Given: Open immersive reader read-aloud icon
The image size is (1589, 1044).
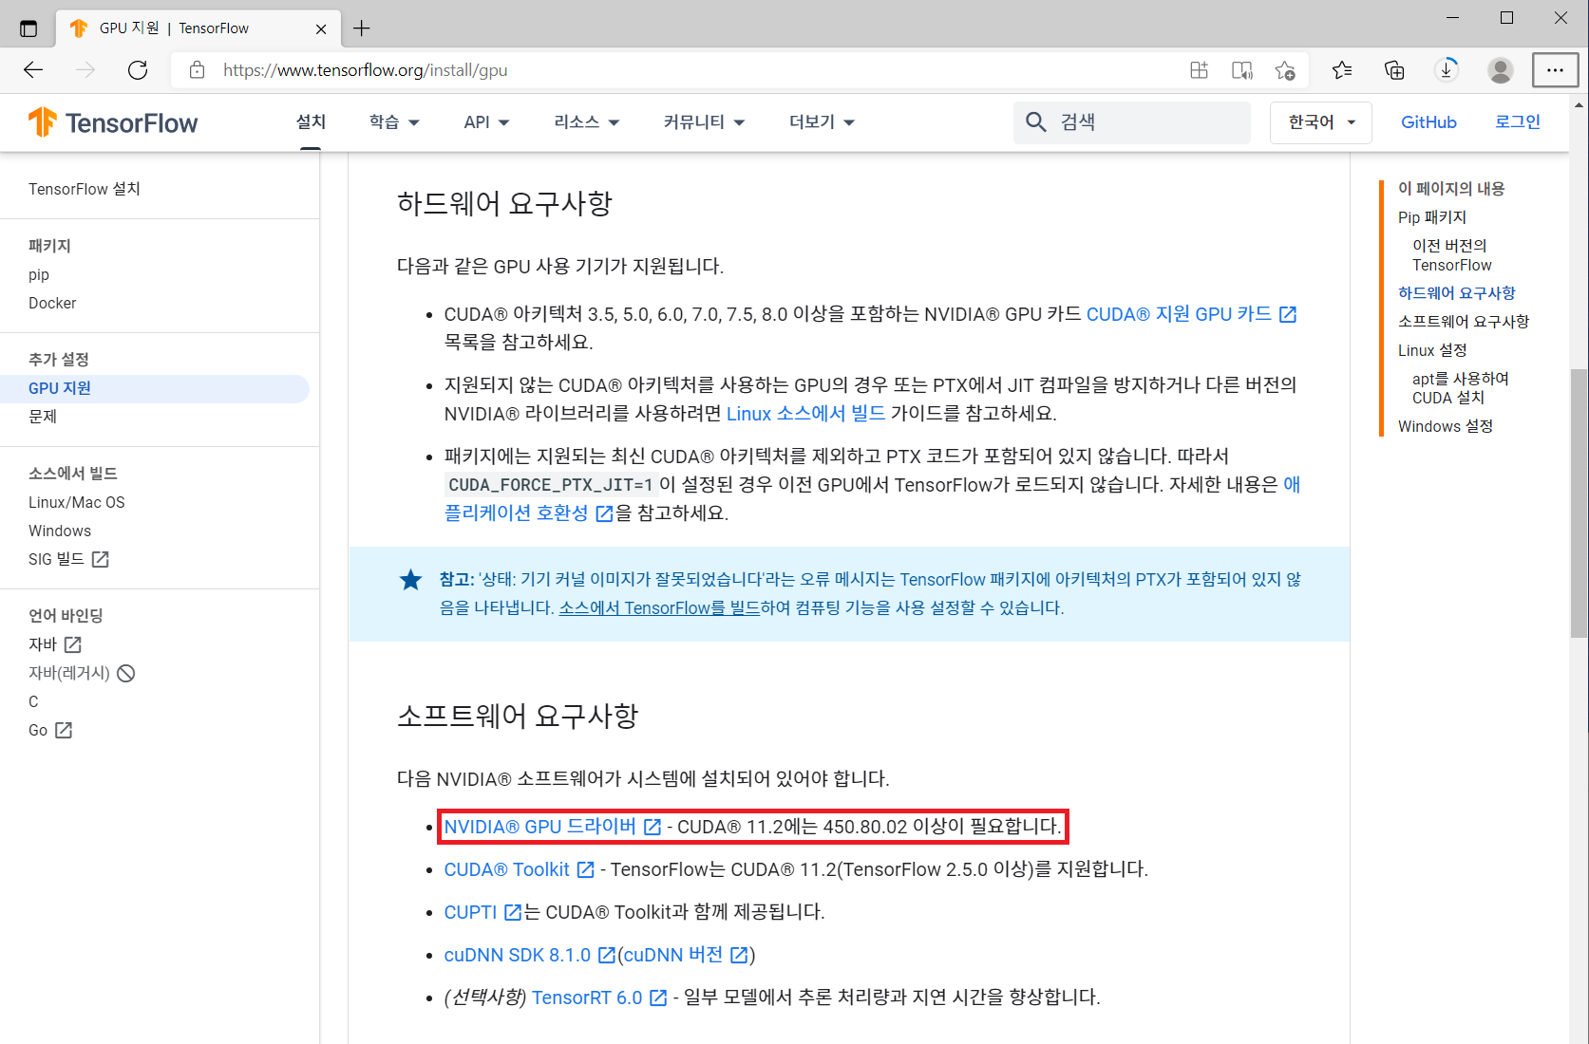Looking at the screenshot, I should pos(1241,70).
